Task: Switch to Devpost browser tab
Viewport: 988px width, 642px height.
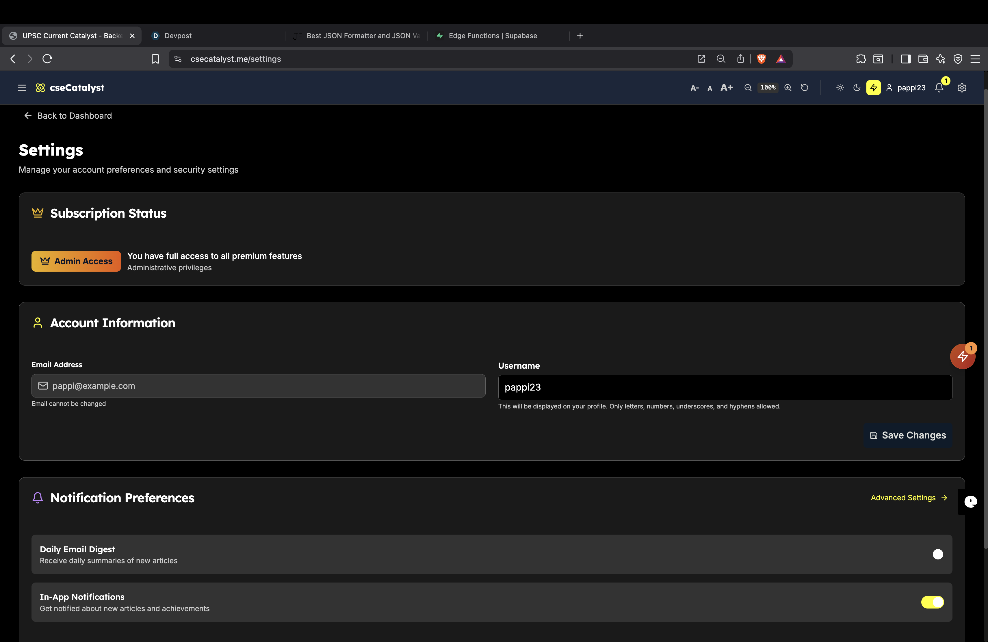Action: pos(178,36)
